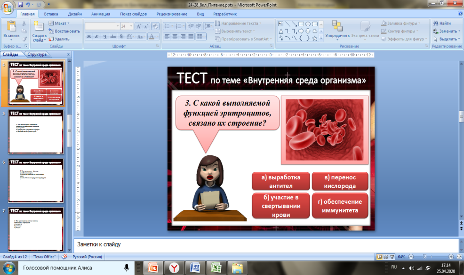Expand the shapes gallery with More arrow
This screenshot has height=275, width=464.
pyautogui.click(x=322, y=39)
